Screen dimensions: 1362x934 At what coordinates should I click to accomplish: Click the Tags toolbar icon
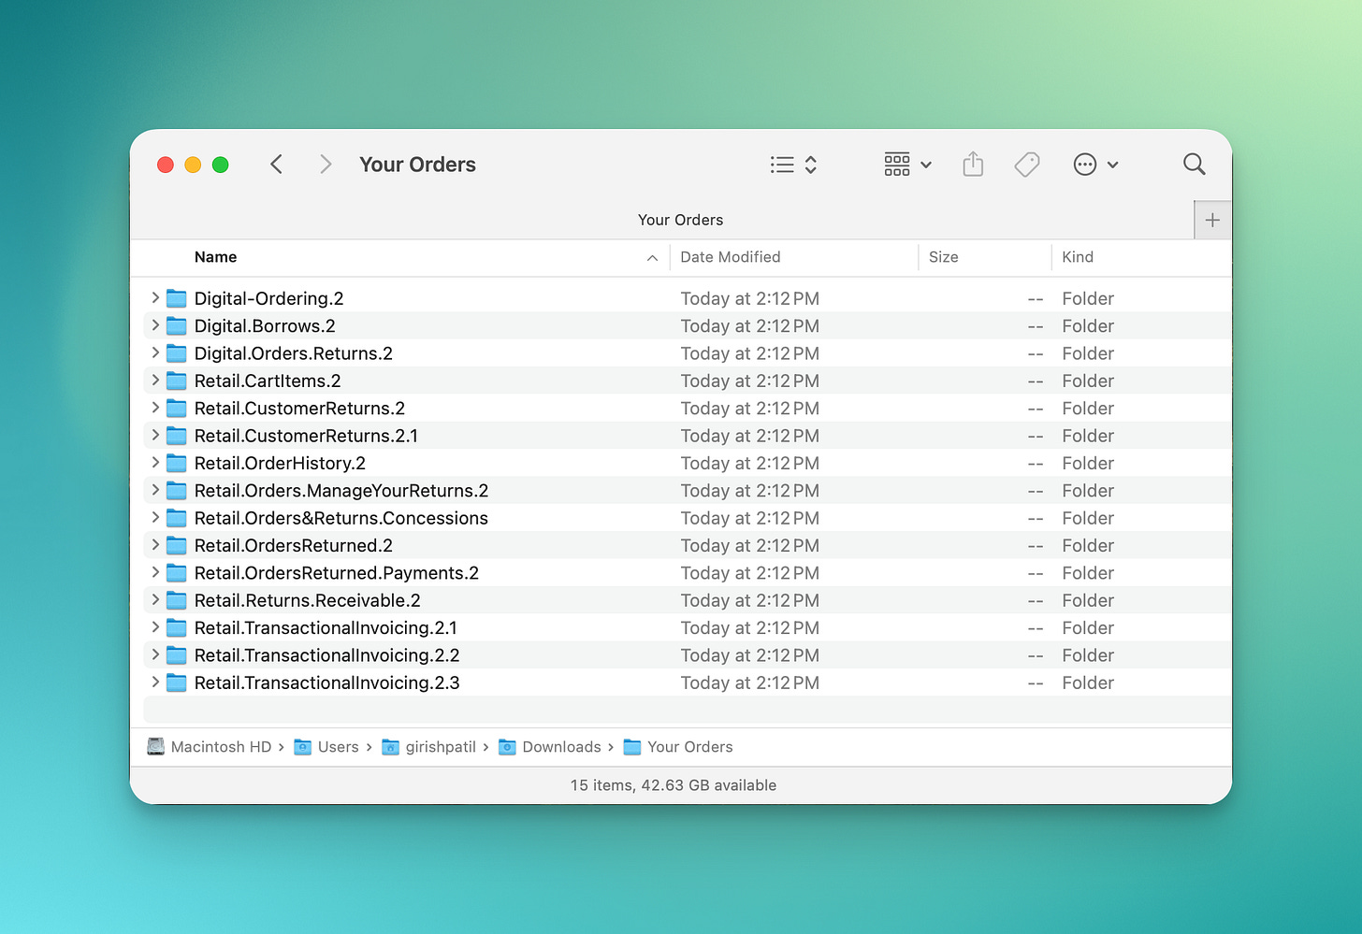tap(1027, 165)
